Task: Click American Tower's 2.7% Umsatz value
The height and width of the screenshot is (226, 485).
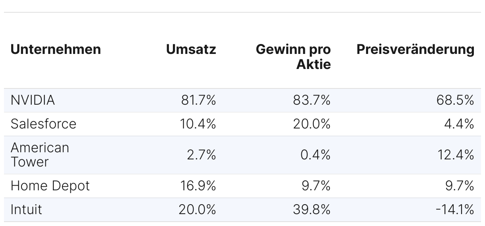Action: coord(201,155)
